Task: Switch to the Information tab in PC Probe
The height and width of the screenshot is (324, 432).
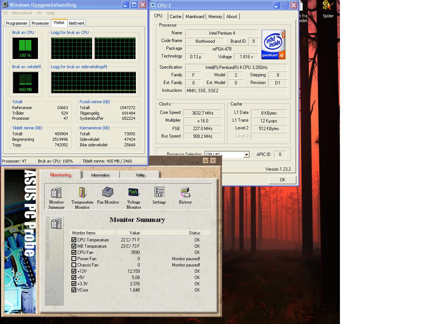Action: click(100, 175)
